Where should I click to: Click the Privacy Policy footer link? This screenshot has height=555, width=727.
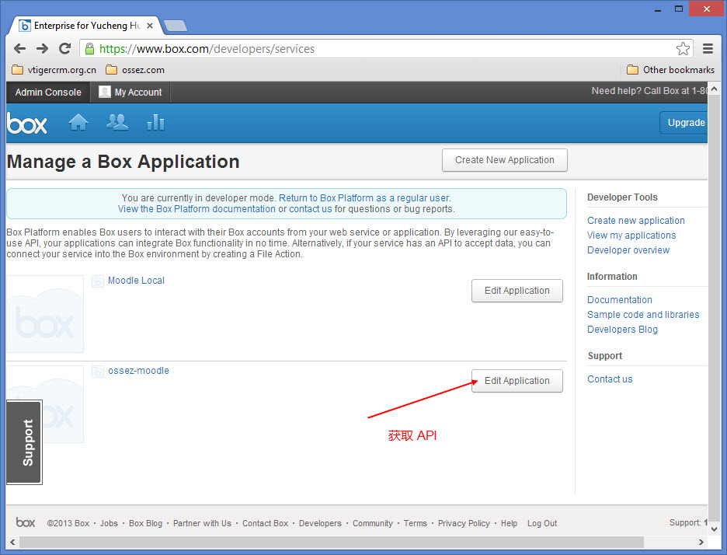(x=464, y=523)
